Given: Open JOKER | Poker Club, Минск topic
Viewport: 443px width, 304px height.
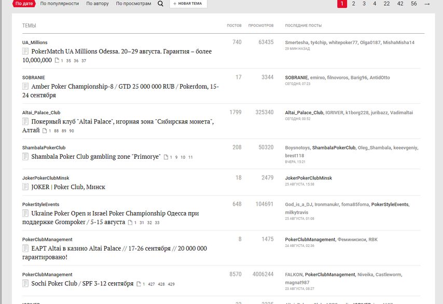Looking at the screenshot, I should 68,187.
